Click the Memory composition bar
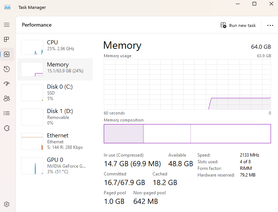This screenshot has width=278, height=212. coord(187,134)
